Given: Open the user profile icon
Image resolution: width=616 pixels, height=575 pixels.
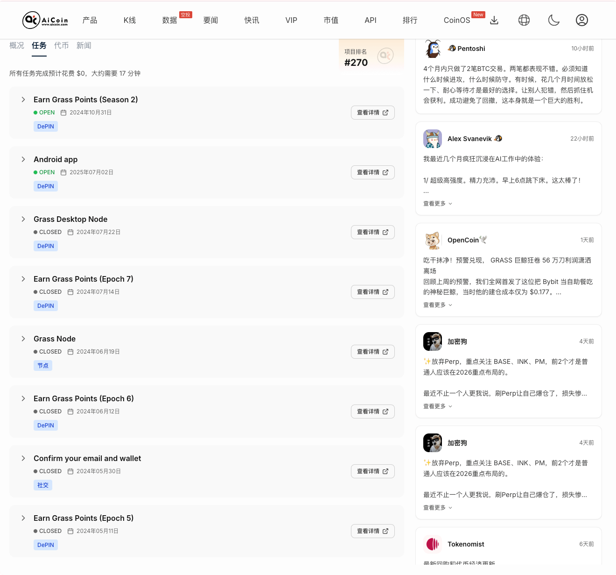Looking at the screenshot, I should coord(582,20).
